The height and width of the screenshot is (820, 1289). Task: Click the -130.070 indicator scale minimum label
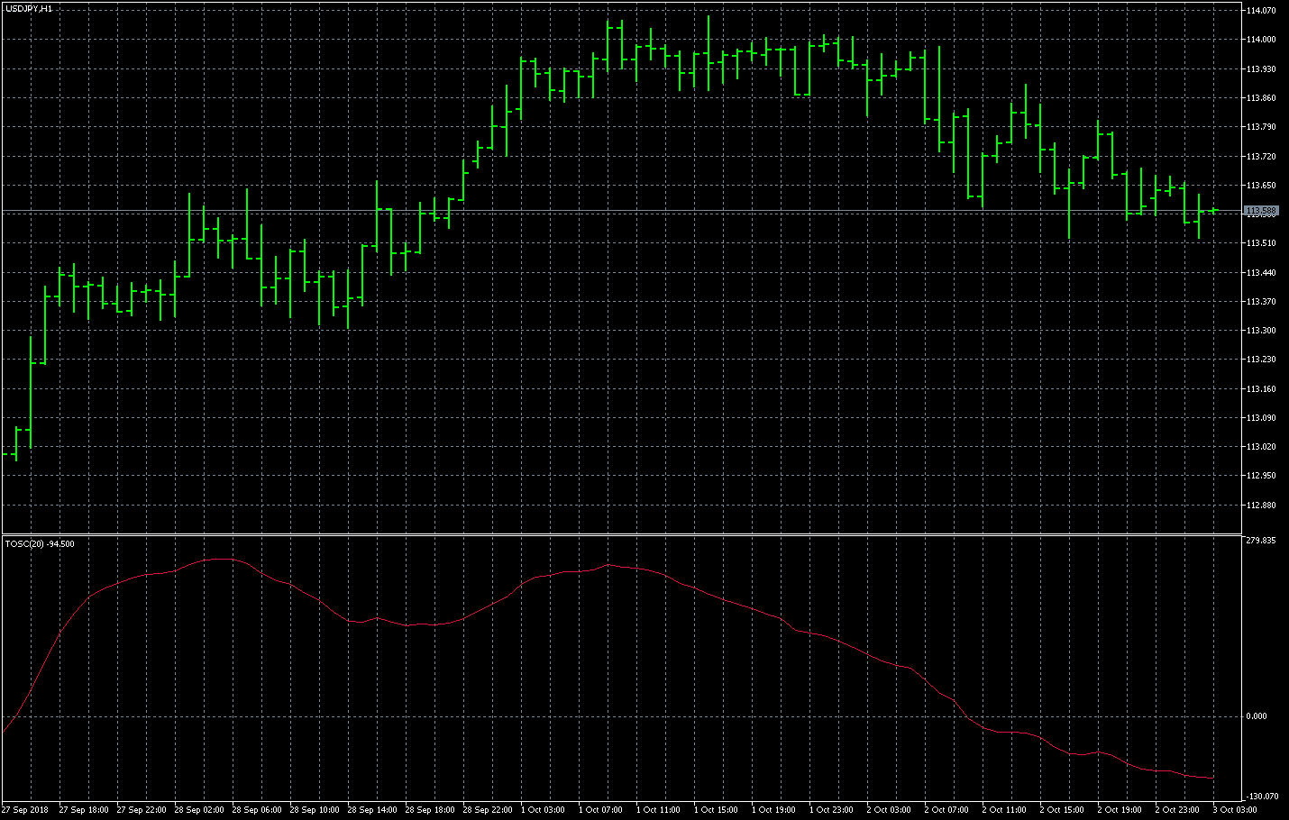[x=1260, y=797]
